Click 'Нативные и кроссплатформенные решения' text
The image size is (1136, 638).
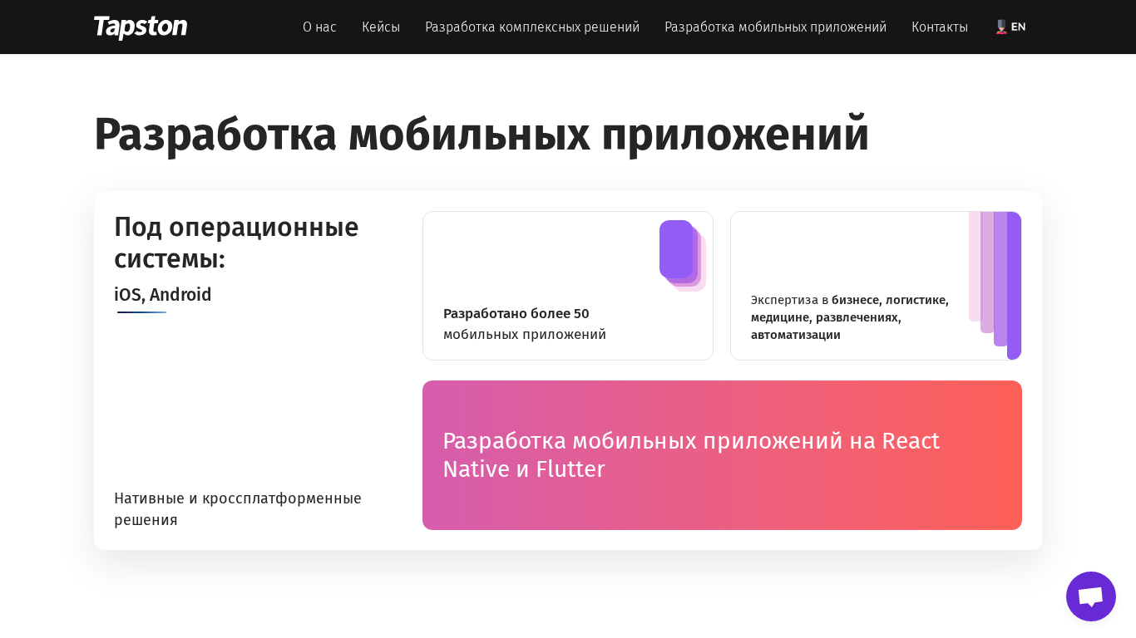tap(238, 509)
